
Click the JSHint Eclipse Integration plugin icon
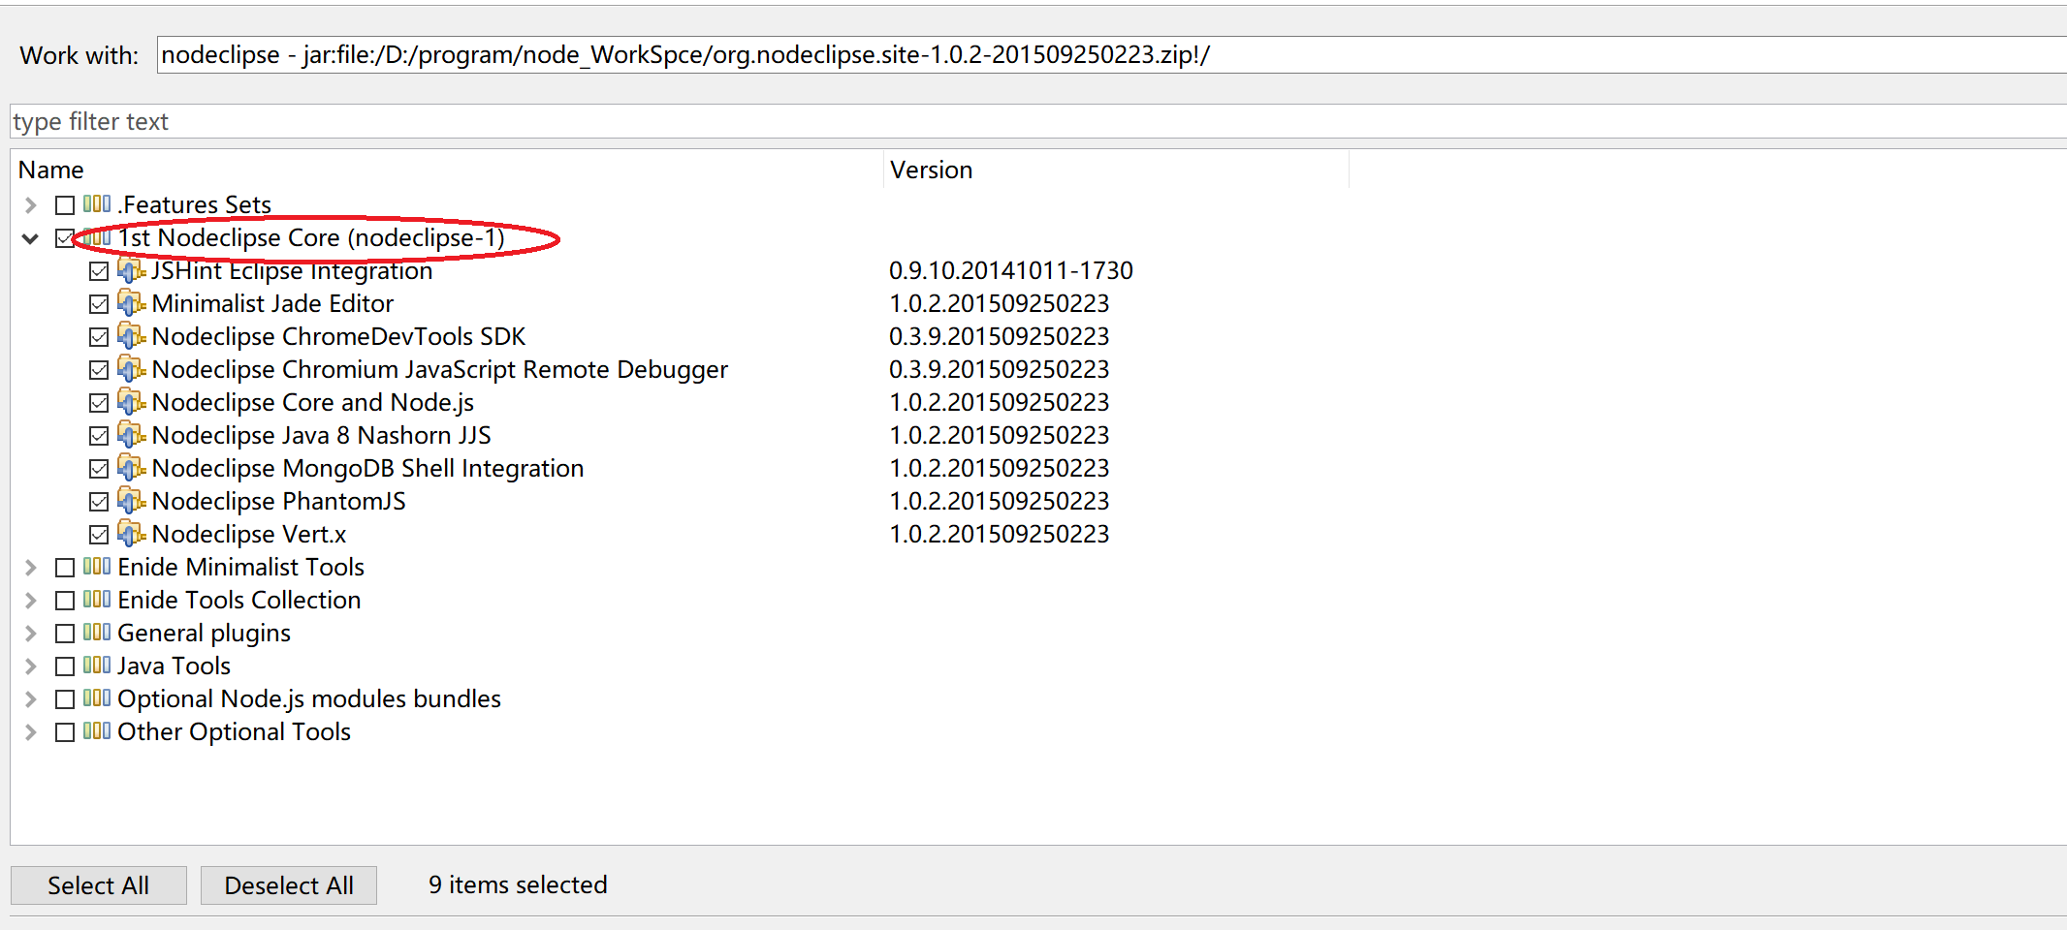coord(133,271)
